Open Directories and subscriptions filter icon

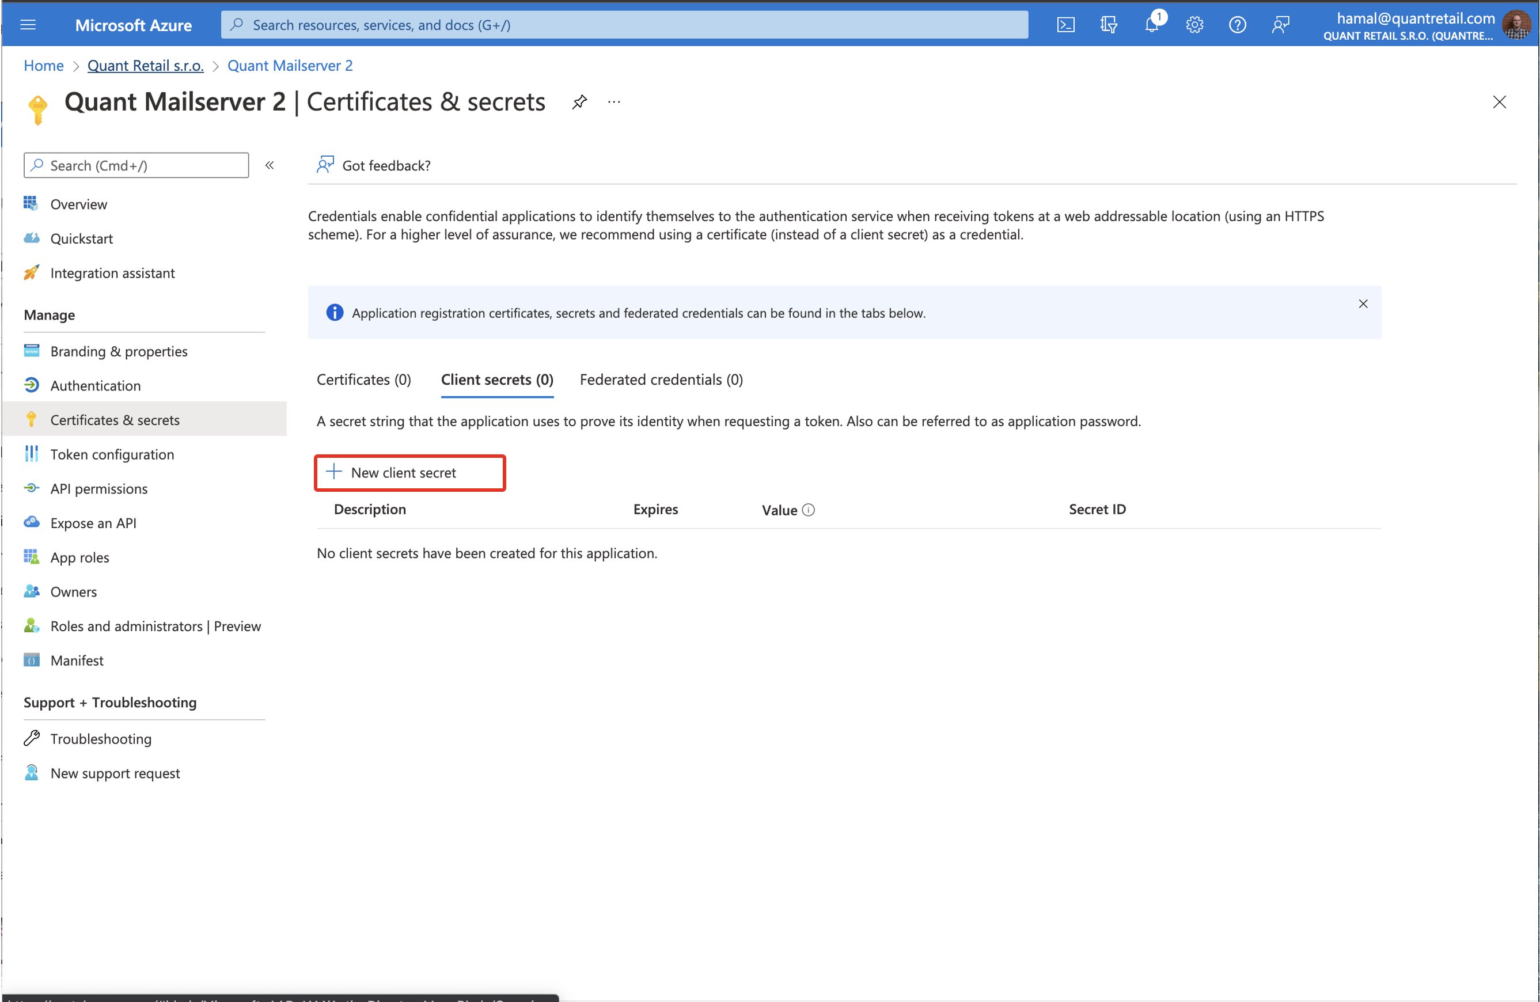coord(1109,25)
